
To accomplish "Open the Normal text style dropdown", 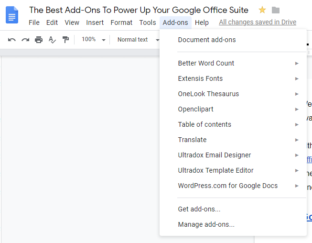I will (x=138, y=40).
